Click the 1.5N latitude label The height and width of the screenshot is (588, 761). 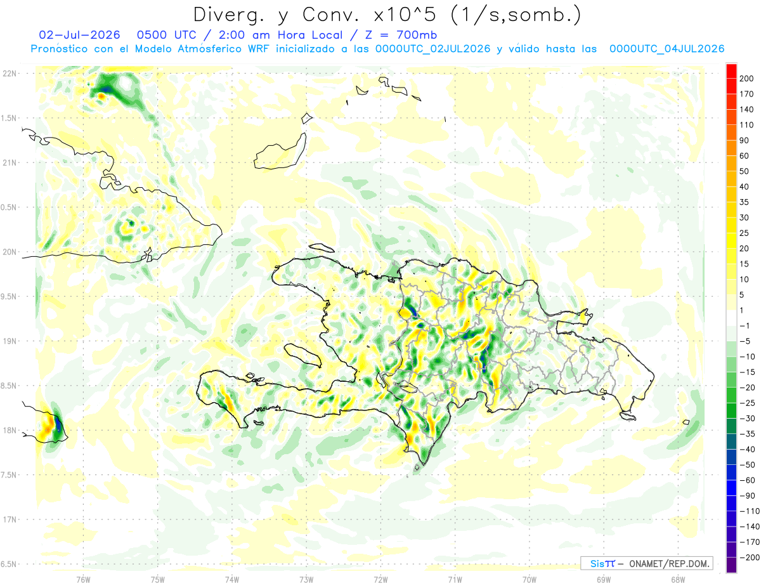[9, 118]
